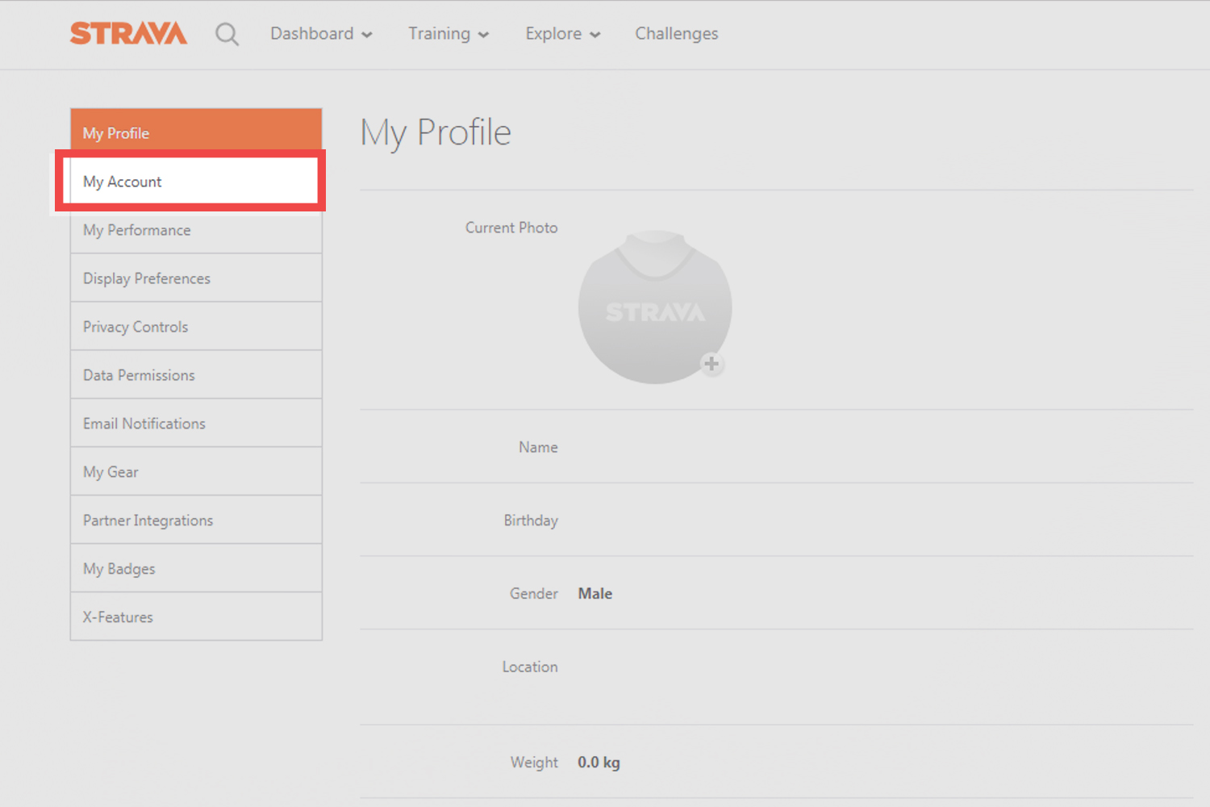1210x807 pixels.
Task: Open the Challenges page
Action: click(676, 34)
